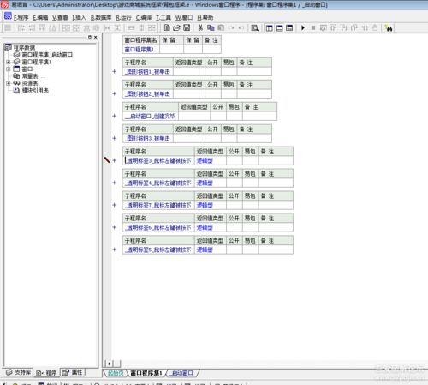Click the Copy toolbar icon

tap(211, 27)
